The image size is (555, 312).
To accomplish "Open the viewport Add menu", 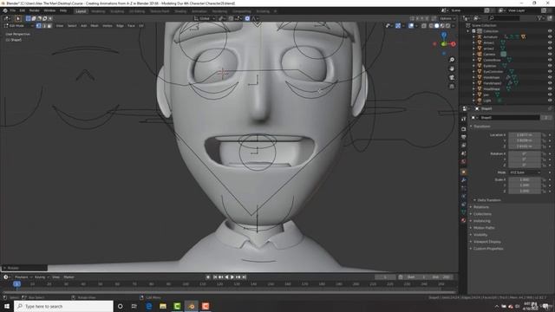I will [83, 25].
